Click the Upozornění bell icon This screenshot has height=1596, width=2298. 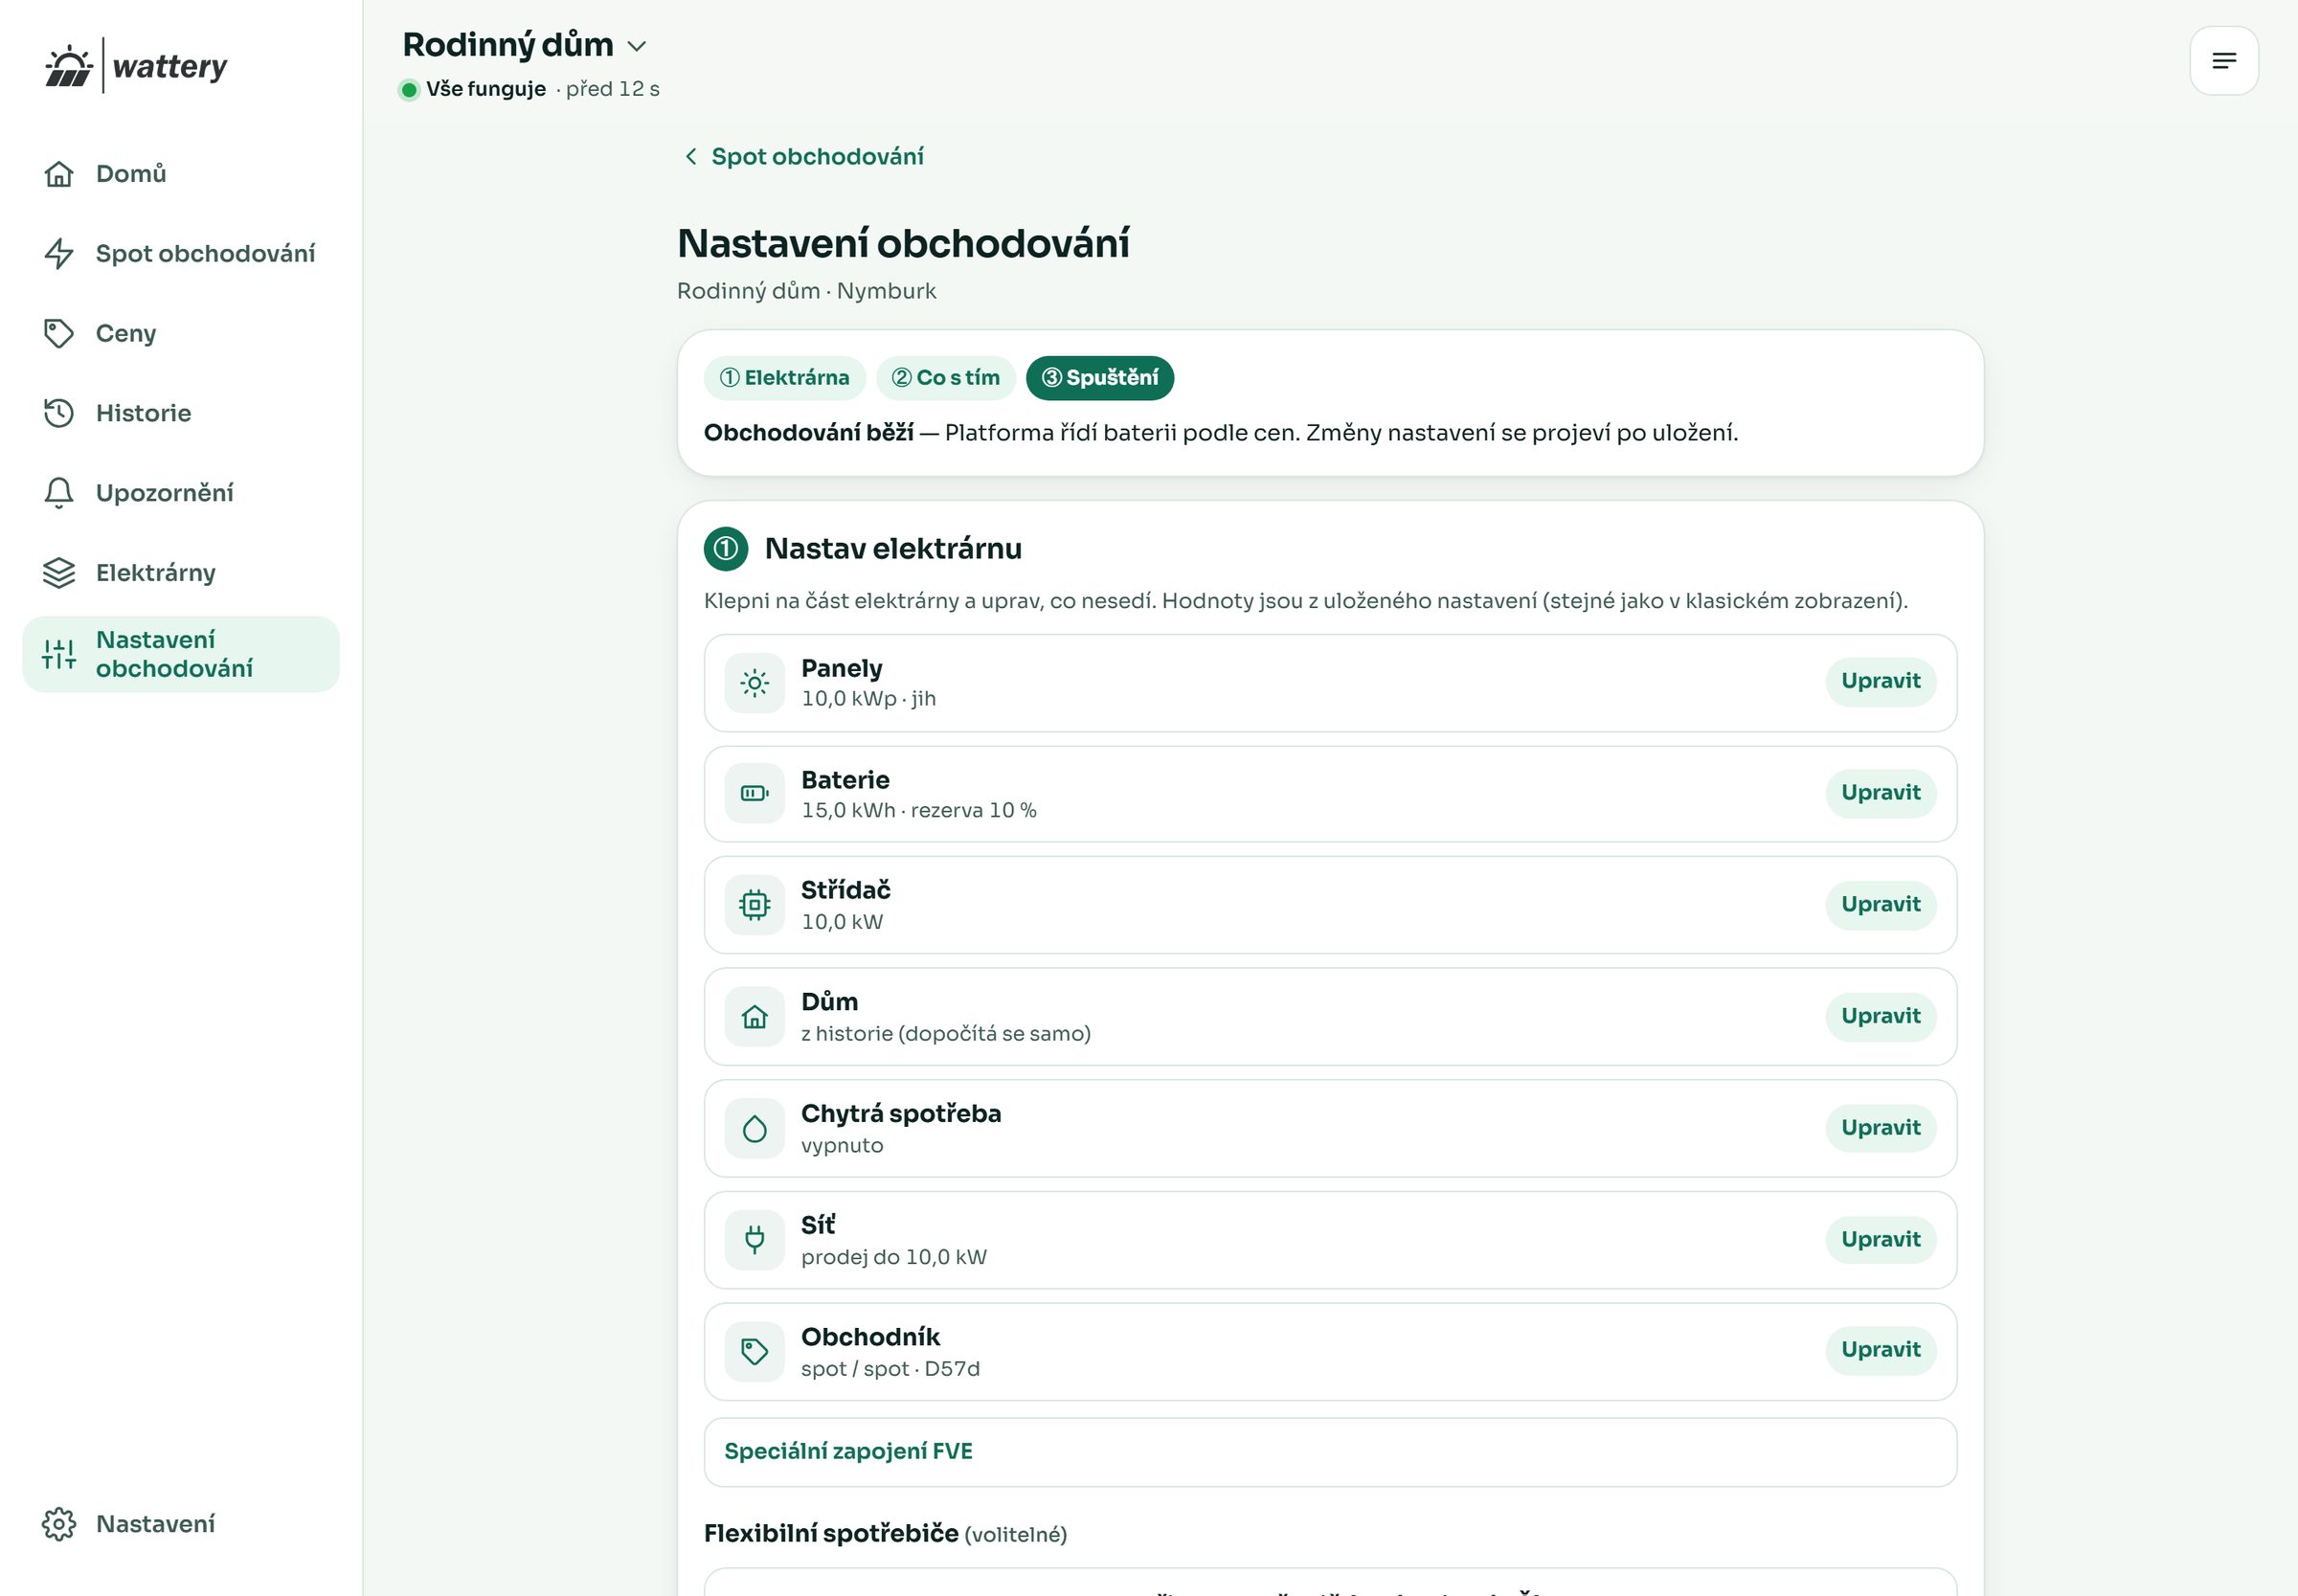pos(59,493)
